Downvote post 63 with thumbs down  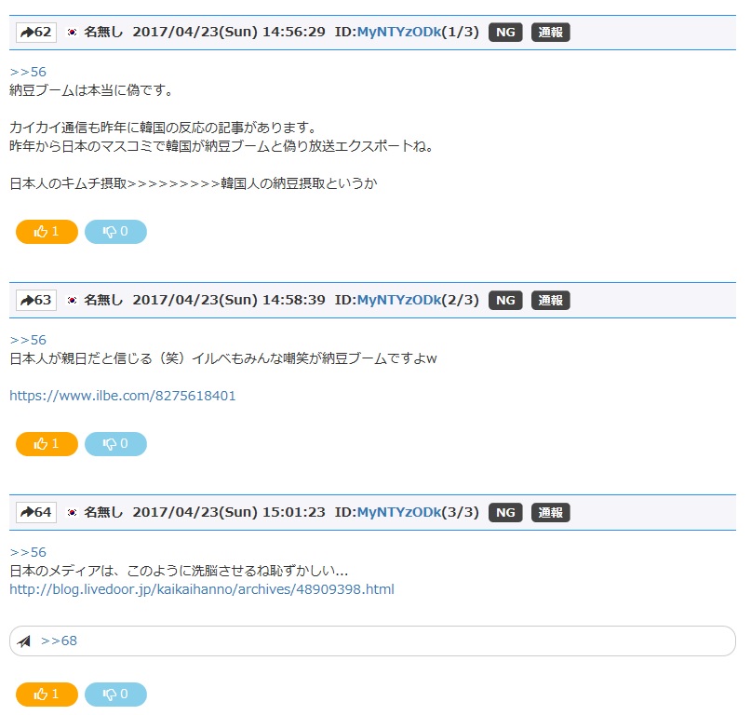click(115, 444)
